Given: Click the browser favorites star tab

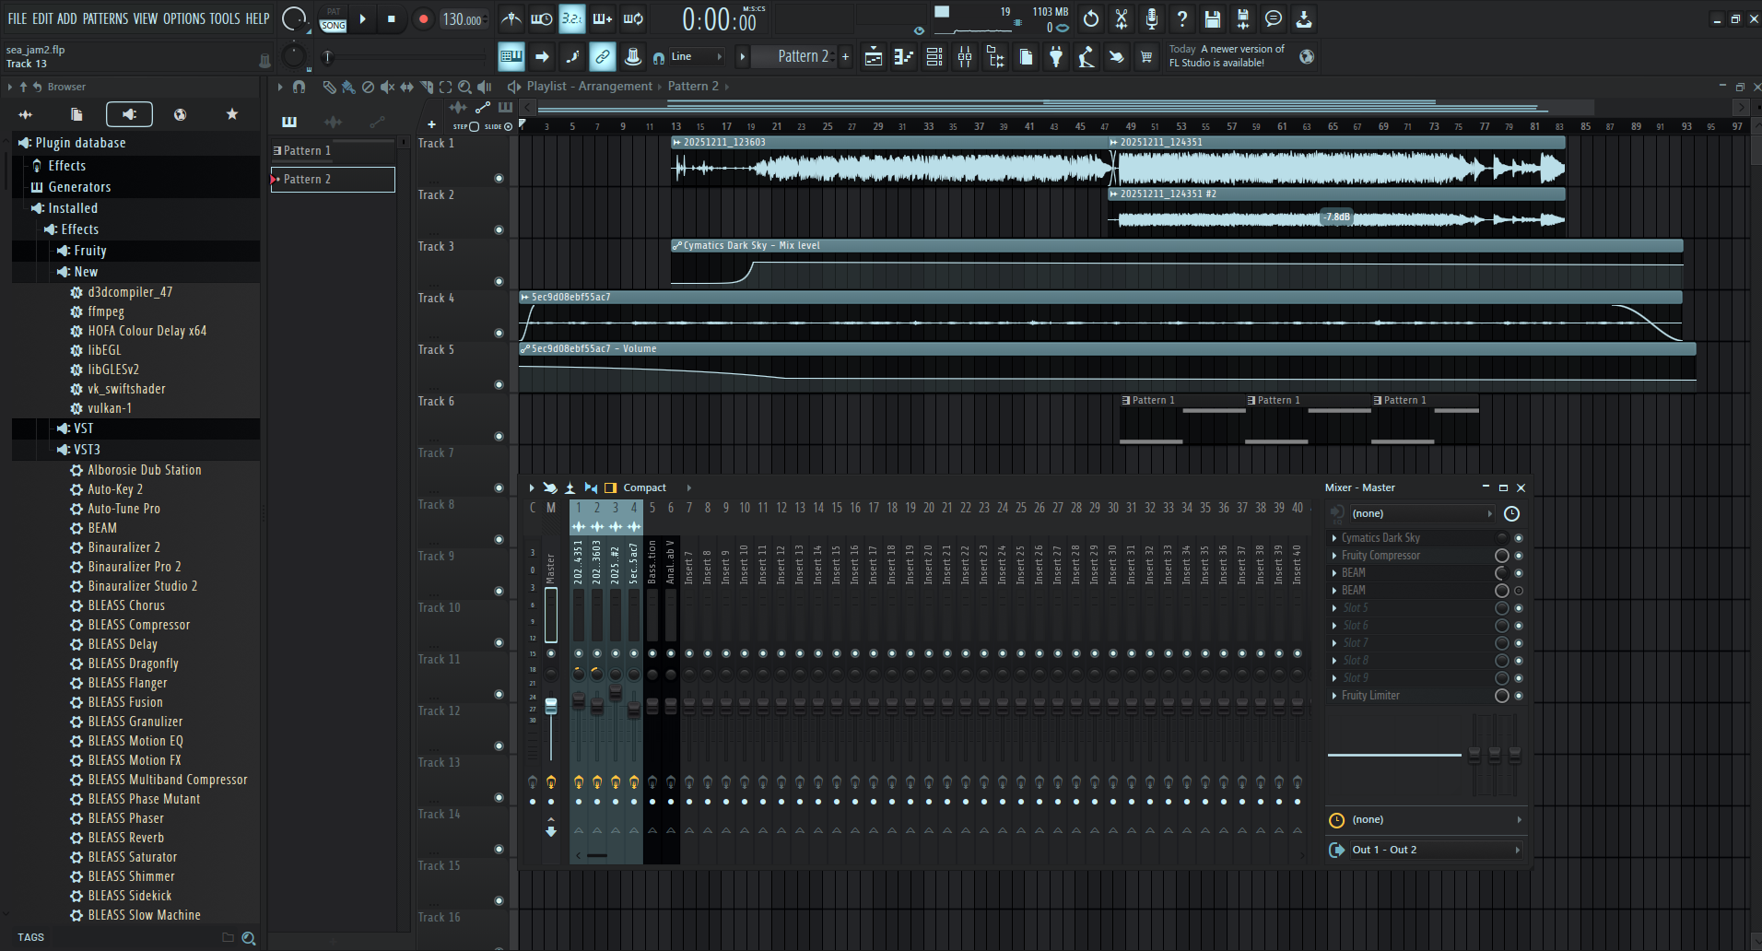Looking at the screenshot, I should pyautogui.click(x=232, y=114).
